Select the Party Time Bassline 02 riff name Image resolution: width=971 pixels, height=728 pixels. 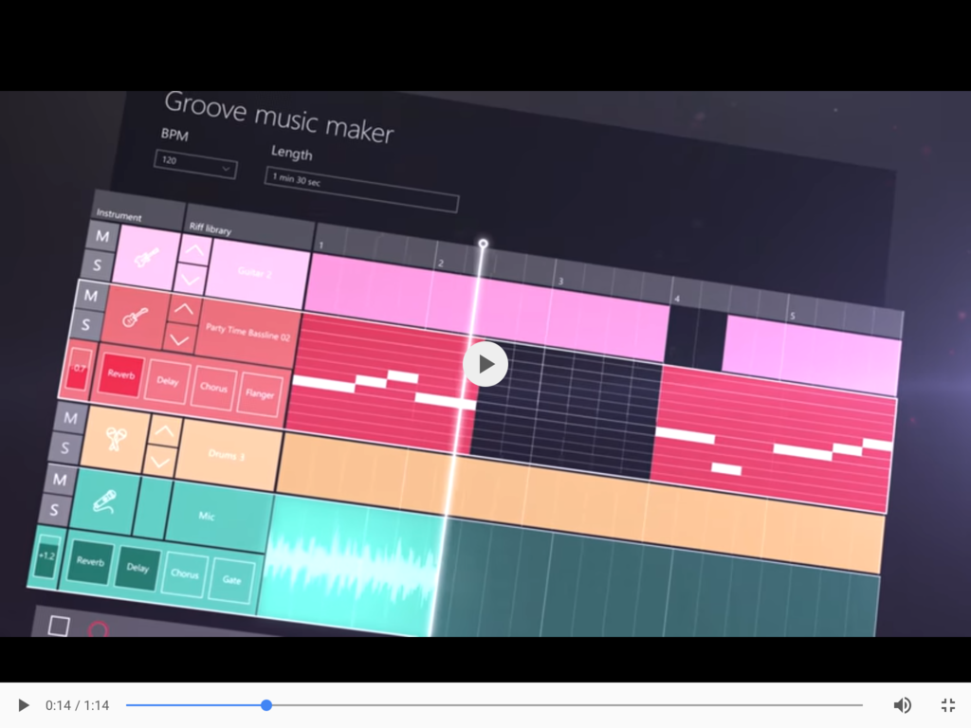247,333
